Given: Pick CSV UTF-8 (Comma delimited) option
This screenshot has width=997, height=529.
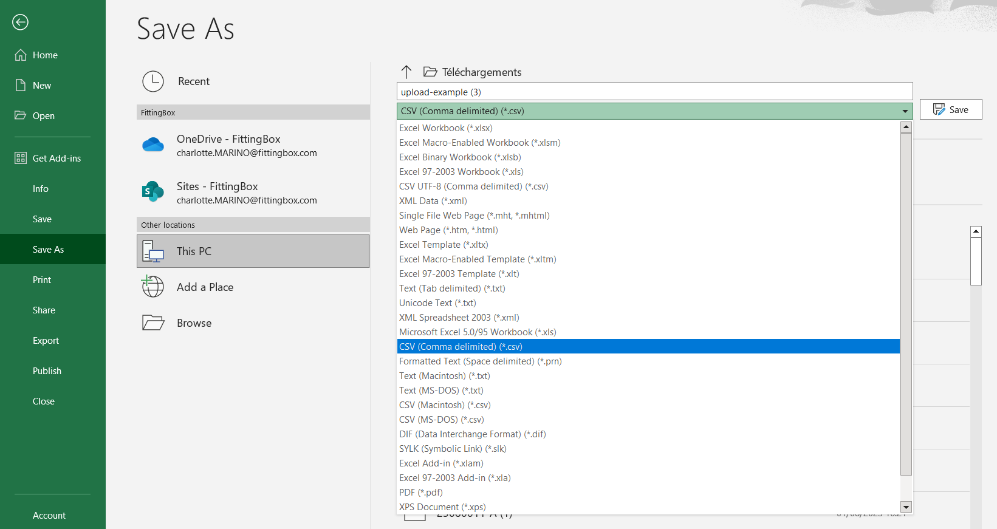Looking at the screenshot, I should 473,186.
